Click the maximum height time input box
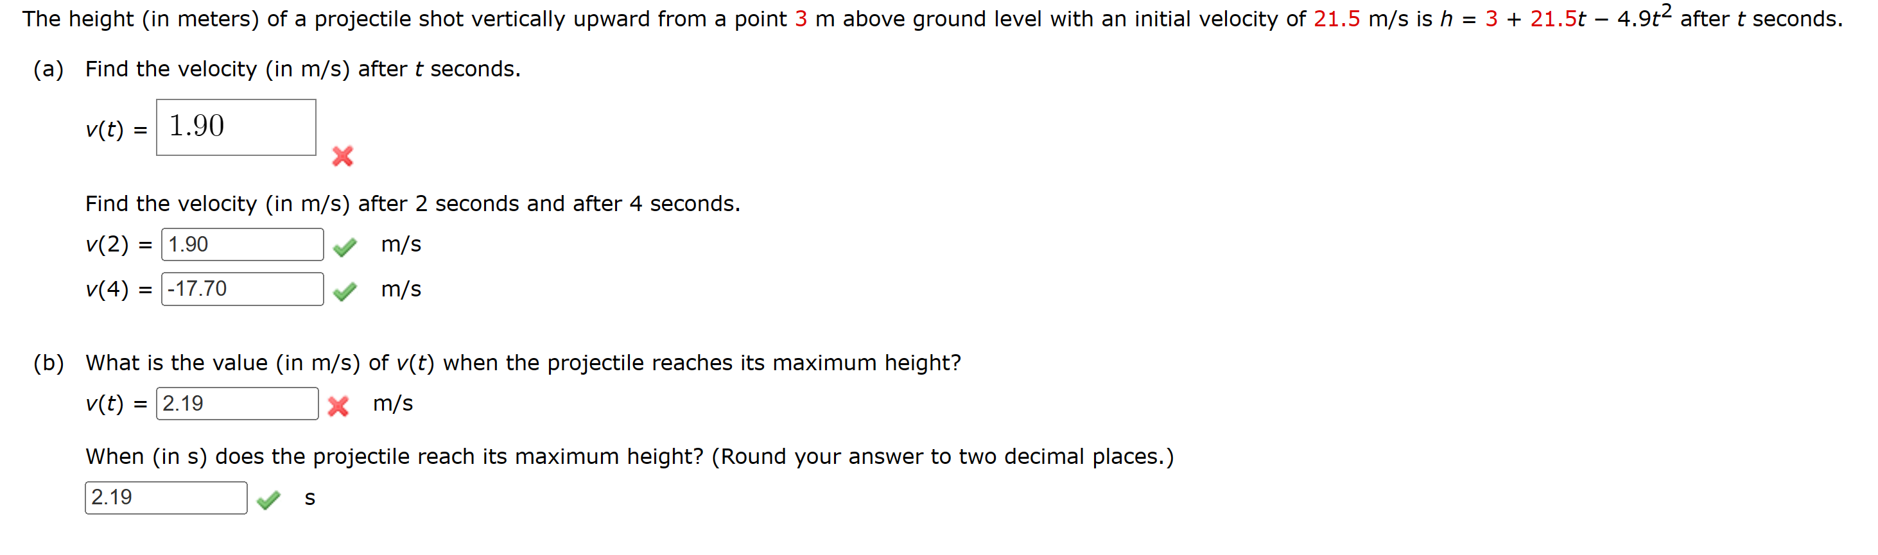 (x=166, y=500)
